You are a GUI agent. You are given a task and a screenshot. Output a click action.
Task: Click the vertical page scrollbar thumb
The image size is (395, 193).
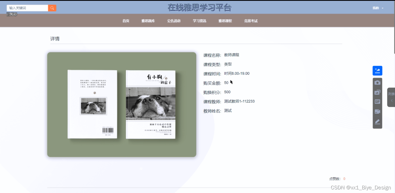tap(394, 28)
